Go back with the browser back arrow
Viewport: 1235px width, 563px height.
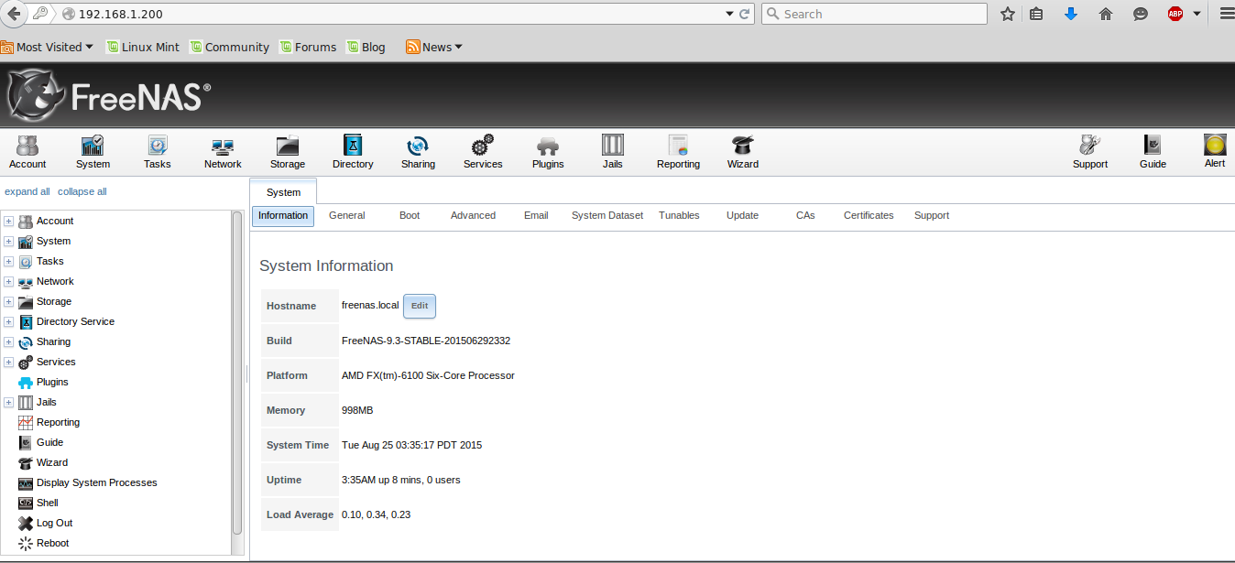pos(14,14)
